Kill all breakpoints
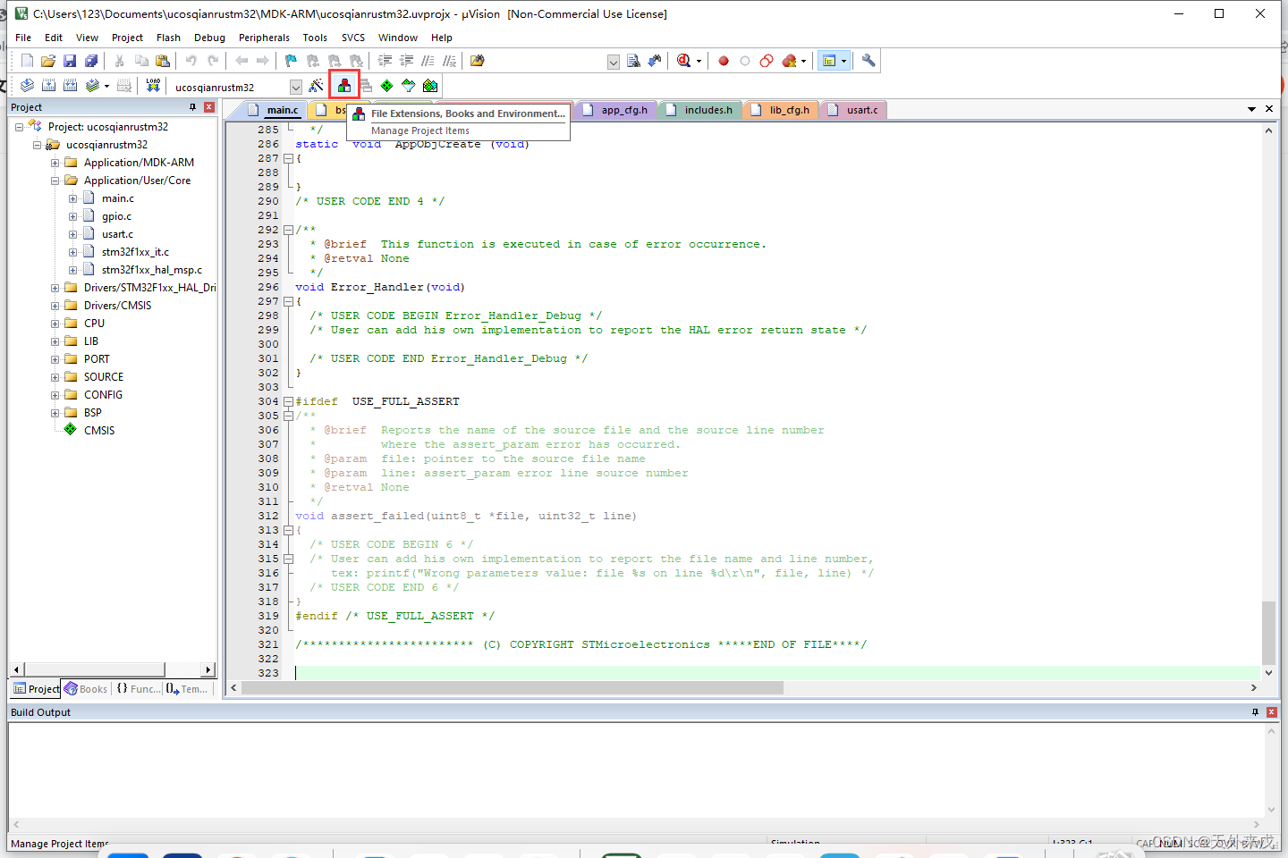The height and width of the screenshot is (858, 1288). click(788, 60)
